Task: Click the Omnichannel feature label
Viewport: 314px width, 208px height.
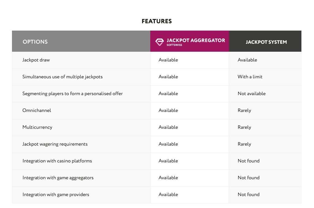Action: tap(36, 110)
